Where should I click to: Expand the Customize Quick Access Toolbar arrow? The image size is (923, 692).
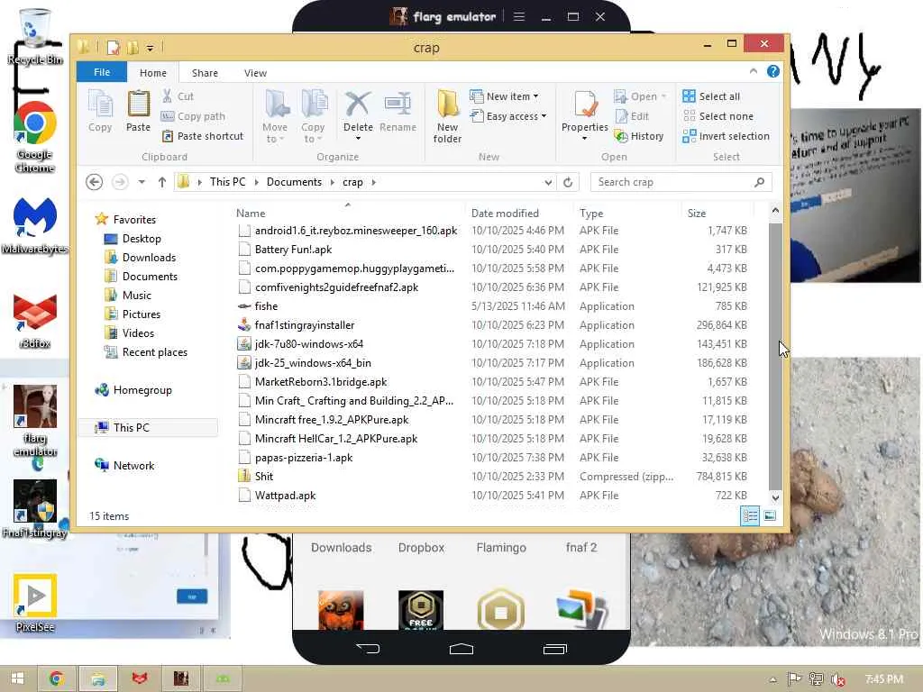point(151,48)
